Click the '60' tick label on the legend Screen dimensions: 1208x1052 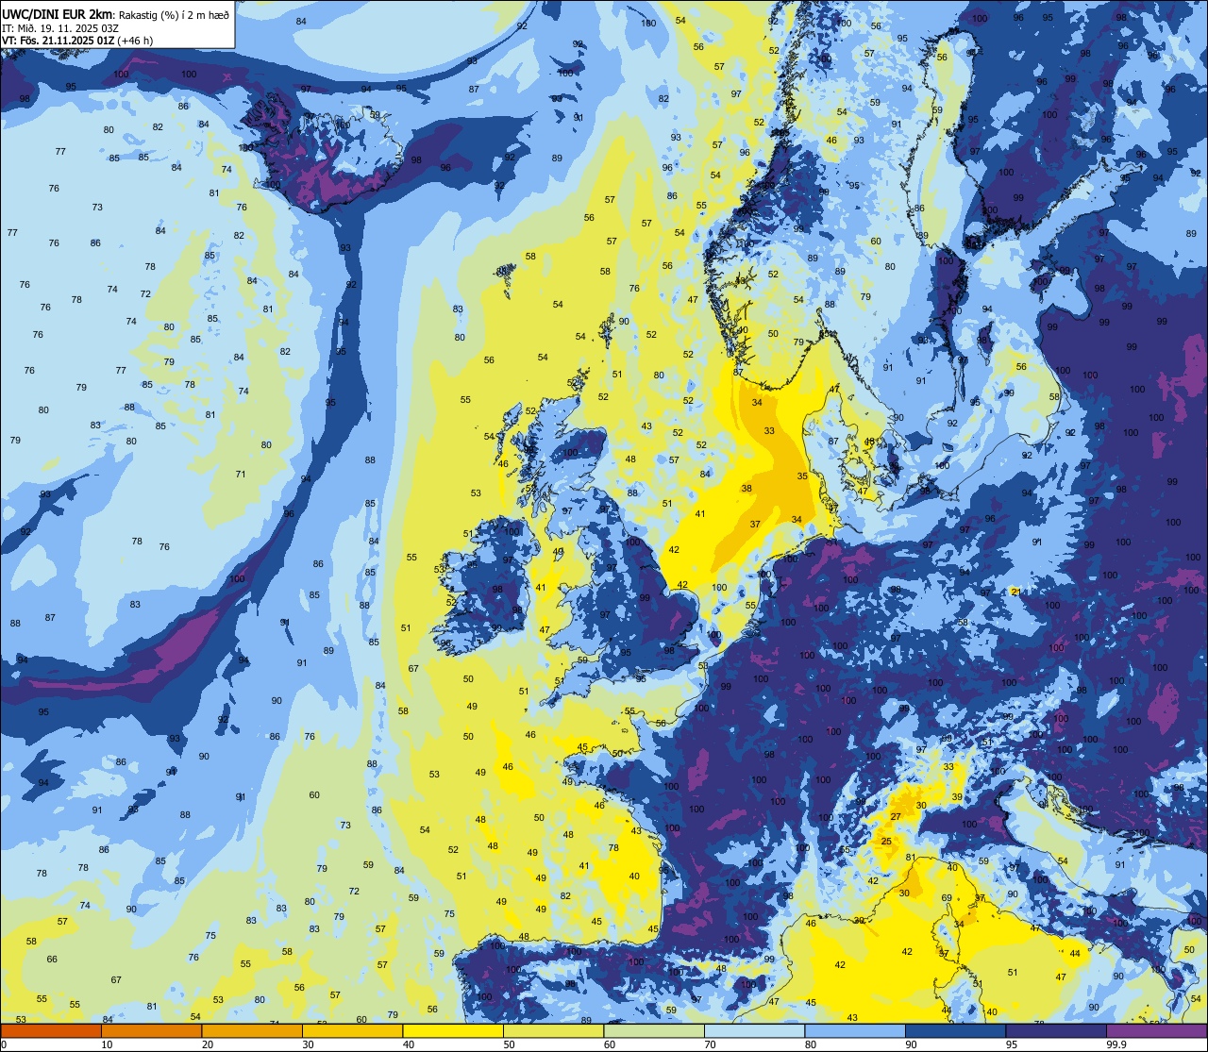[610, 1044]
